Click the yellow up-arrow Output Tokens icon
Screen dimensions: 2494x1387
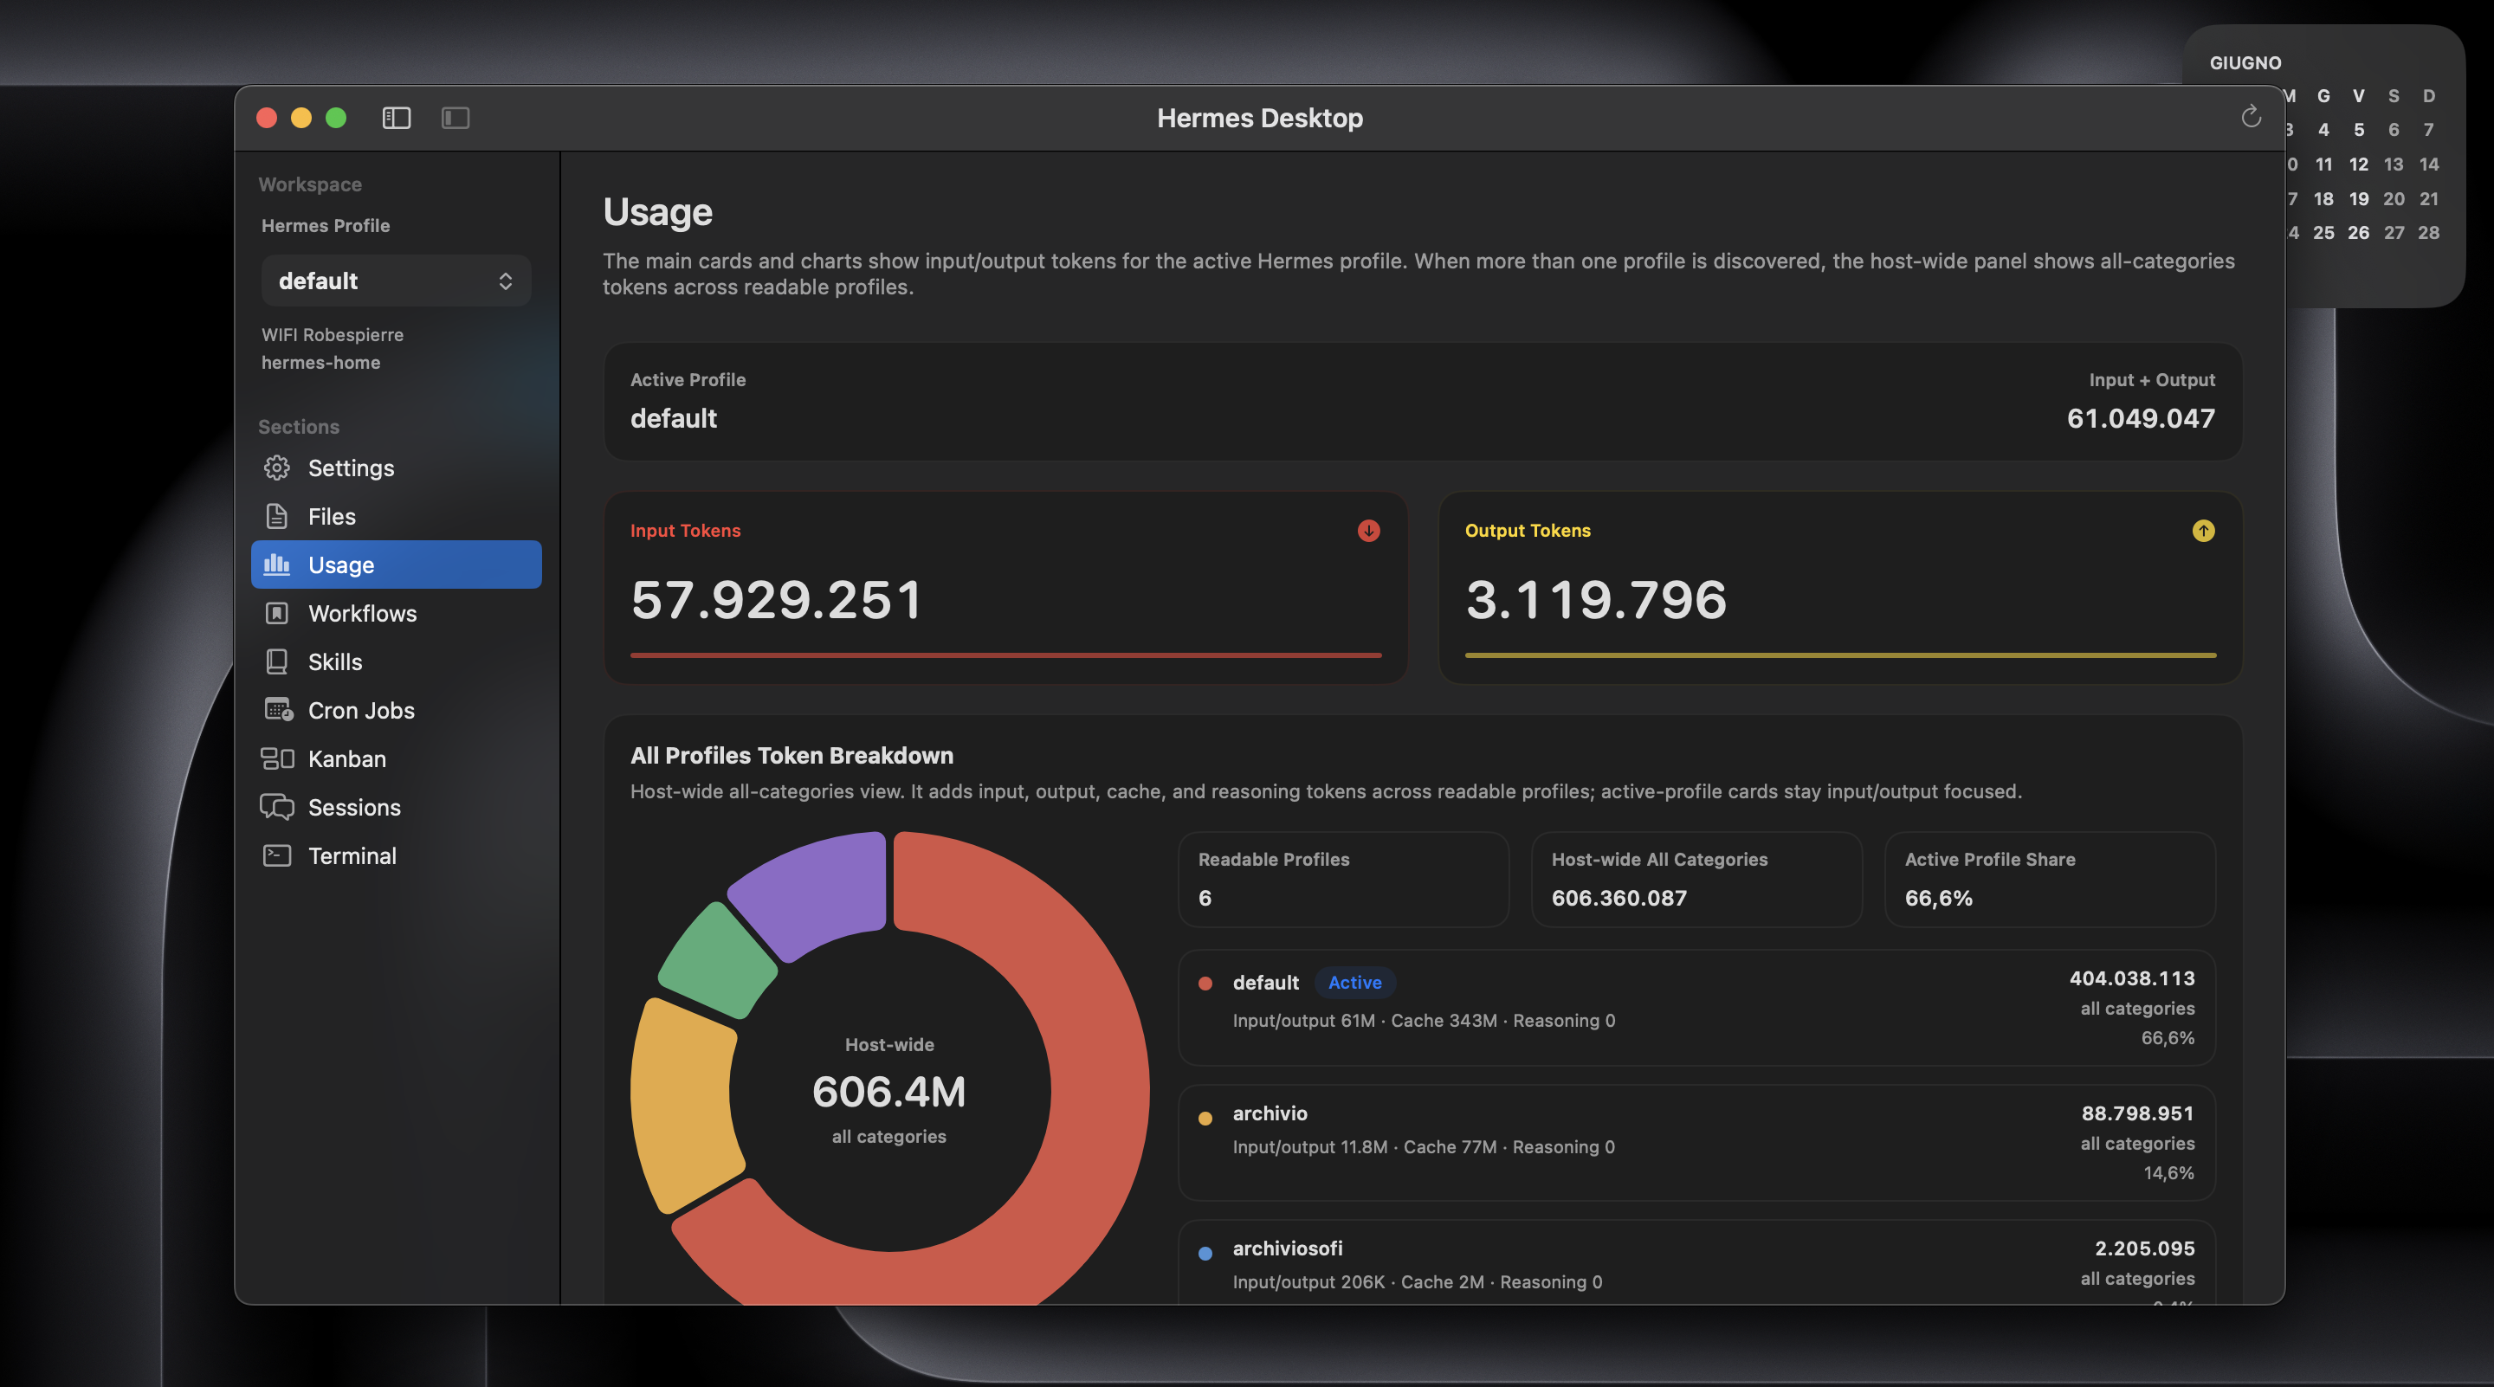tap(2202, 531)
